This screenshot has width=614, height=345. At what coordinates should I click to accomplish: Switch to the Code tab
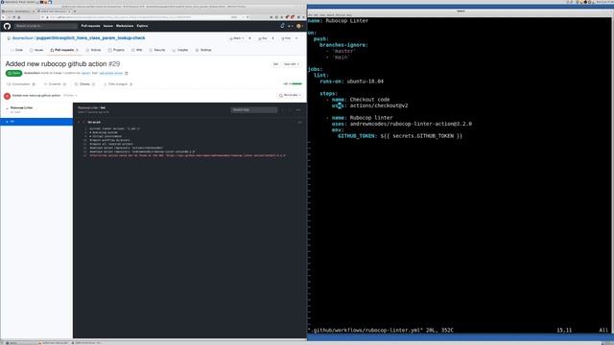17,50
